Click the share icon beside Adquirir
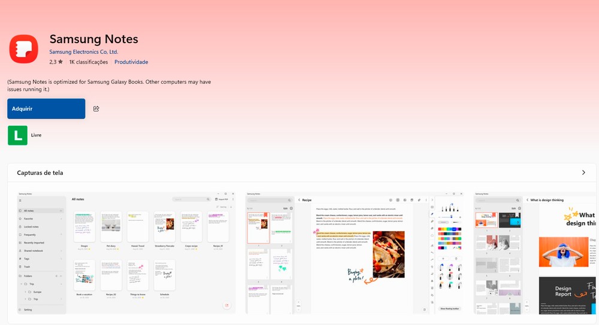The width and height of the screenshot is (599, 325). [96, 109]
